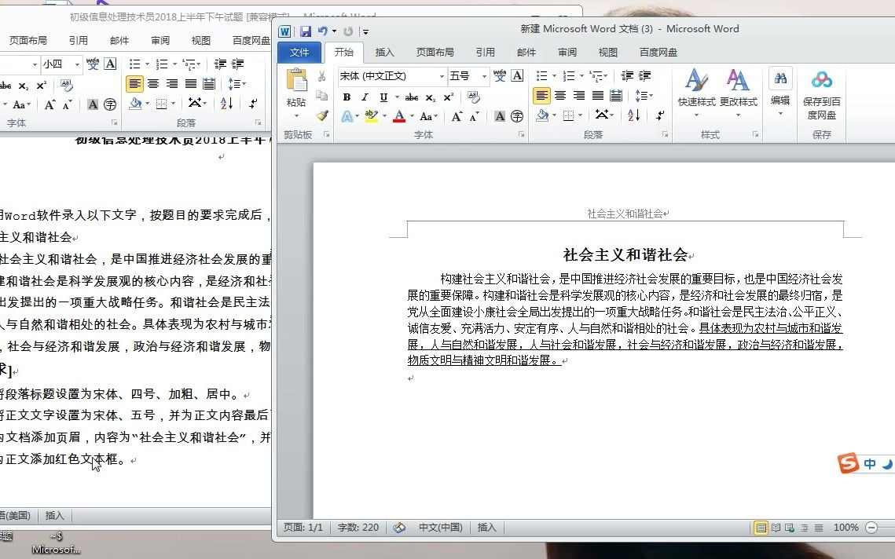Open the 文件 menu
895x559 pixels.
299,52
